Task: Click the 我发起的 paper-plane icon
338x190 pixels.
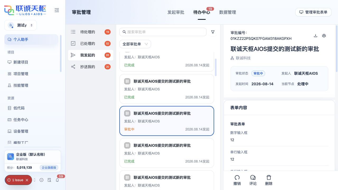Action: coord(73,55)
